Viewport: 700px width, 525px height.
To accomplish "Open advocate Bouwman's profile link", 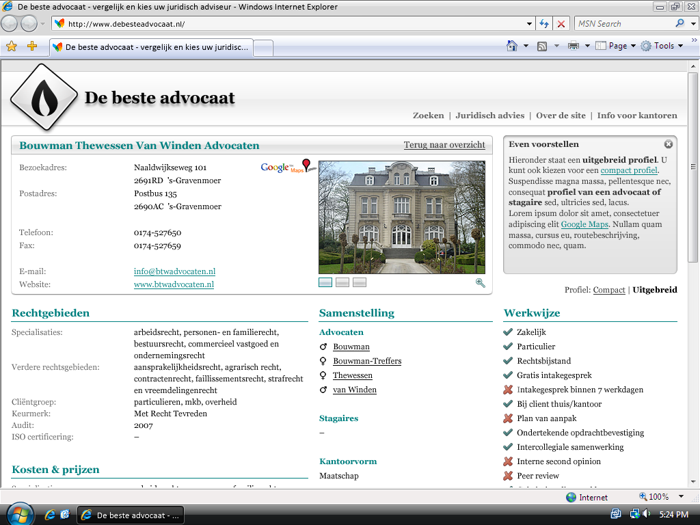I will tap(351, 347).
